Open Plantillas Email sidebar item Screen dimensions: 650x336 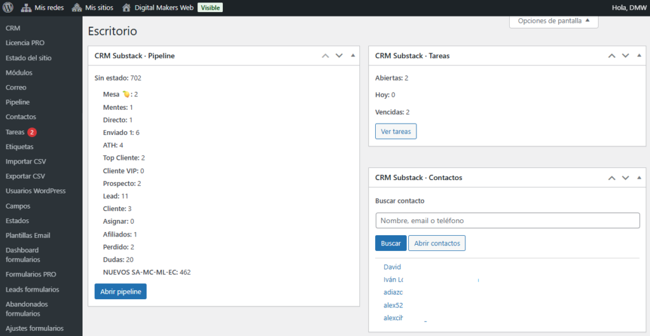(28, 235)
